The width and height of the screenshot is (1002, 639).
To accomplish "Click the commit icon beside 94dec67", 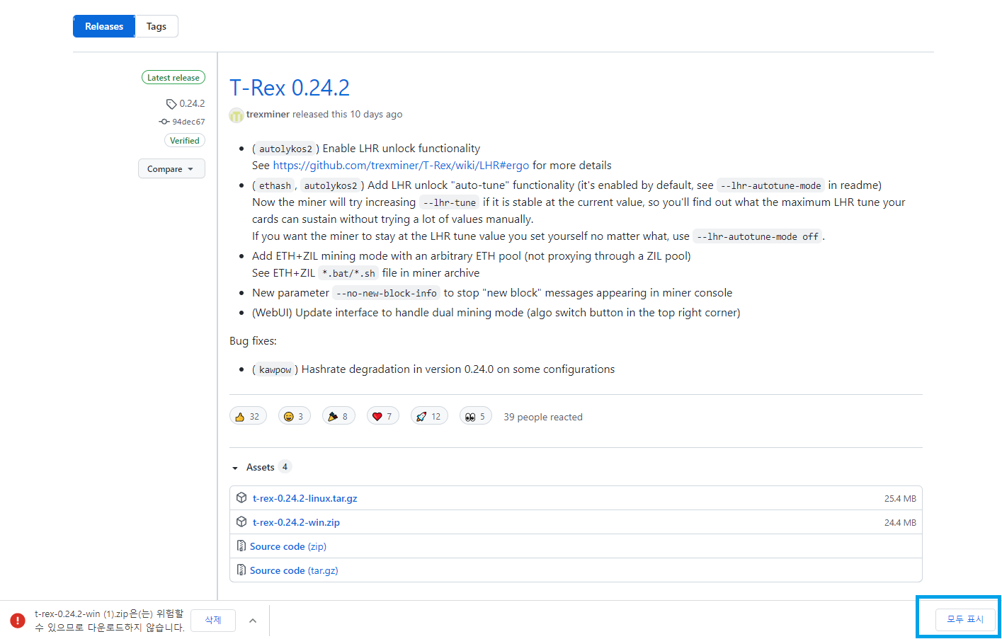I will [164, 122].
